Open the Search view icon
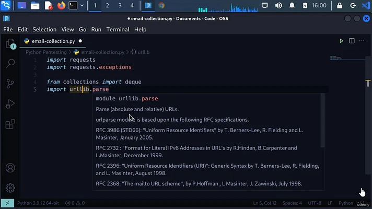The height and width of the screenshot is (209, 372). click(10, 64)
